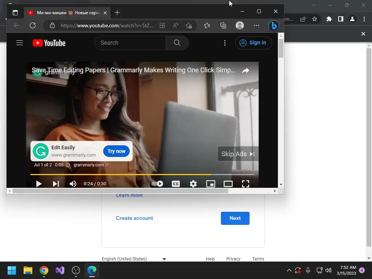Click Skip Ads button
The width and height of the screenshot is (372, 279).
coord(238,154)
